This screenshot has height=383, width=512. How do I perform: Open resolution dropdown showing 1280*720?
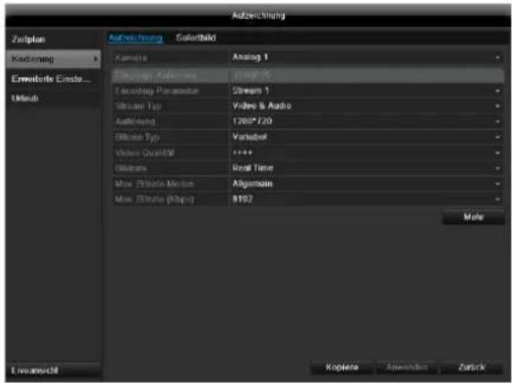coord(366,122)
